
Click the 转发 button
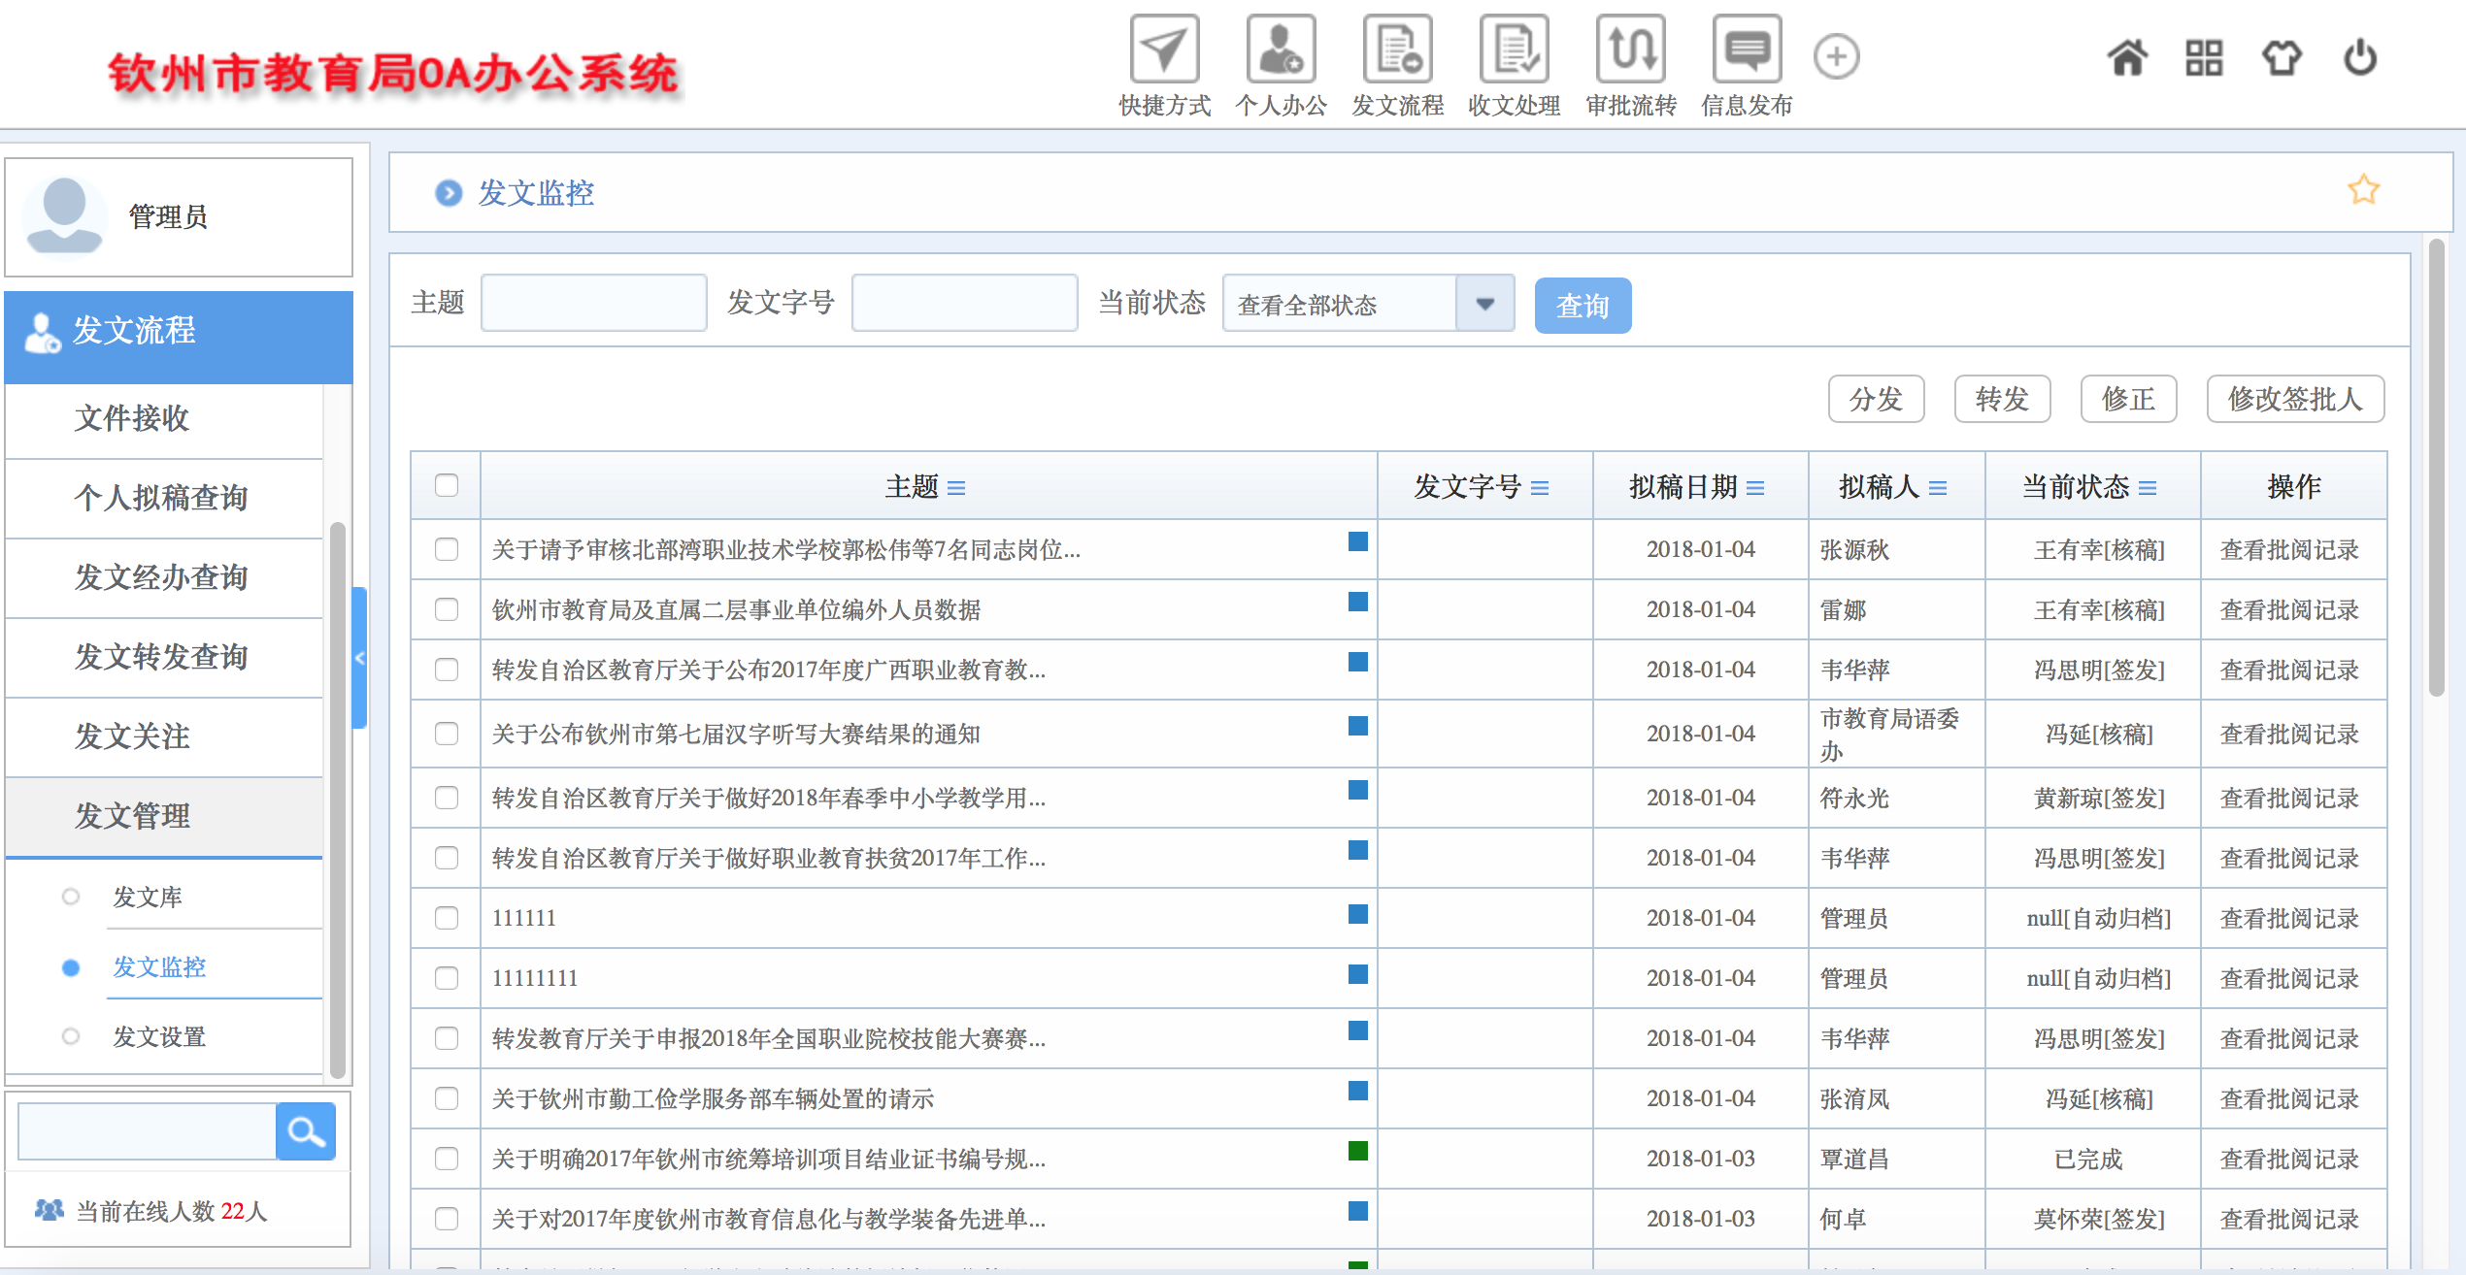click(2002, 399)
